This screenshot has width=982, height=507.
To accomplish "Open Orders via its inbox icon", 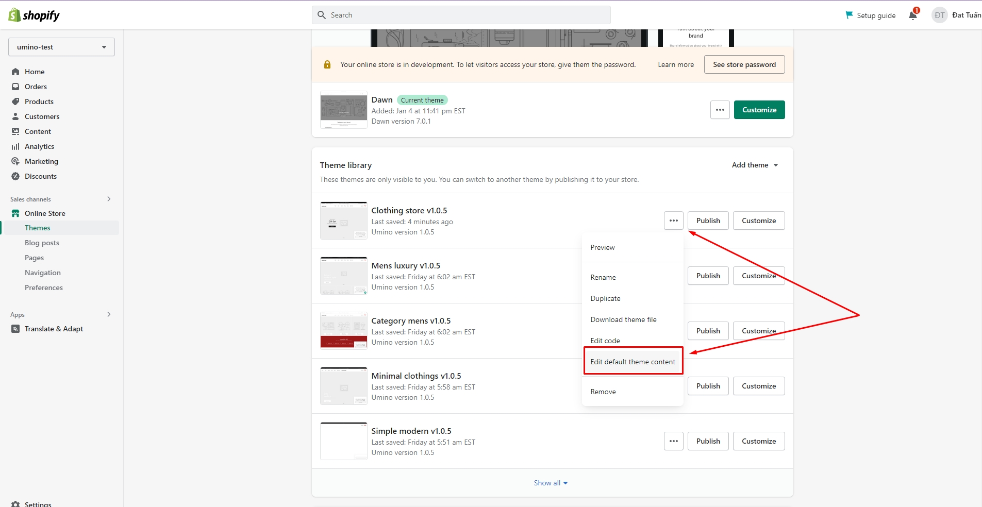I will 15,87.
